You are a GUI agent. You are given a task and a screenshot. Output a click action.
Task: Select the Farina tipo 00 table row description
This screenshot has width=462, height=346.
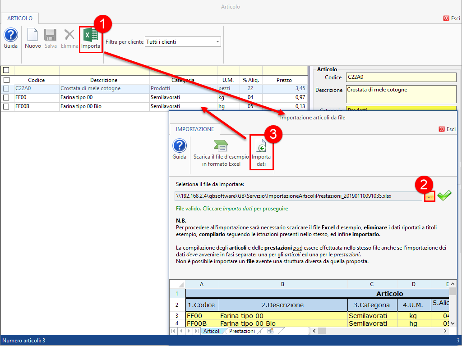click(x=104, y=97)
